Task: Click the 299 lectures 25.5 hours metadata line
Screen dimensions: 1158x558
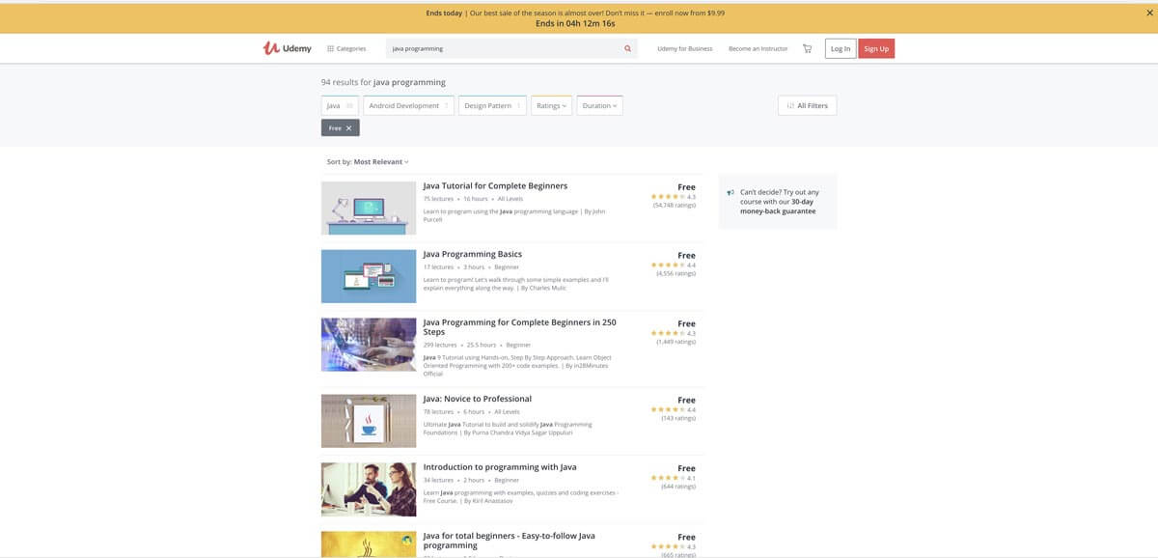Action: pos(477,345)
